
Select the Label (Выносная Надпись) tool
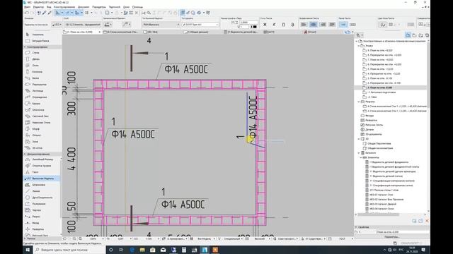42,179
